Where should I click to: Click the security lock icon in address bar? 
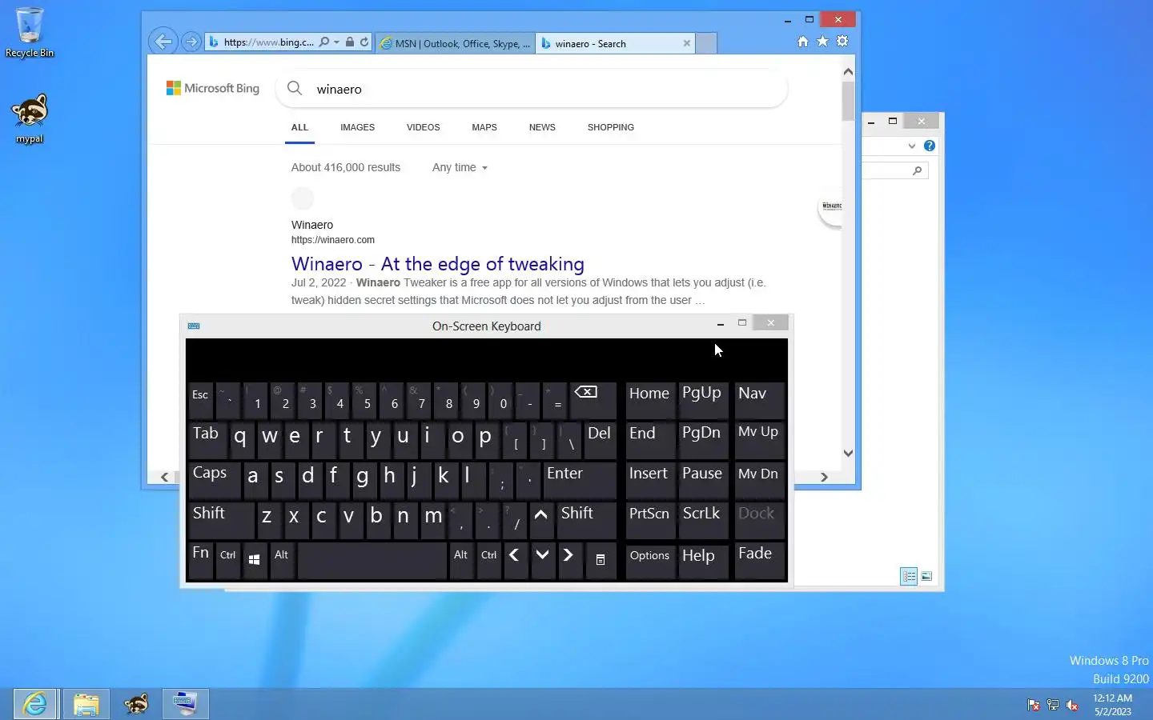(x=350, y=42)
